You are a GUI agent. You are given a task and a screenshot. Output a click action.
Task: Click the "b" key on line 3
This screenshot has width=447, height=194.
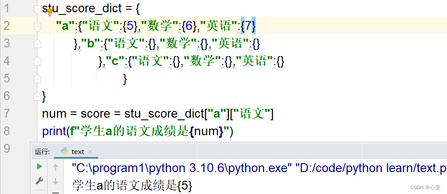tap(91, 44)
